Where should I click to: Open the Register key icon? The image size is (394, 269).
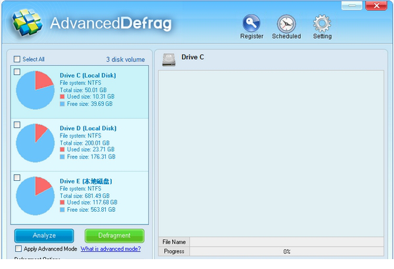[252, 23]
